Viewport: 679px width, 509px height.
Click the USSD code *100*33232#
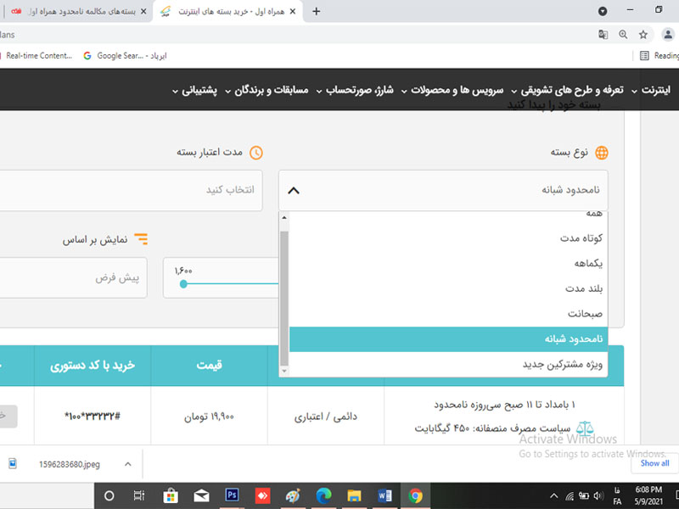(93, 416)
